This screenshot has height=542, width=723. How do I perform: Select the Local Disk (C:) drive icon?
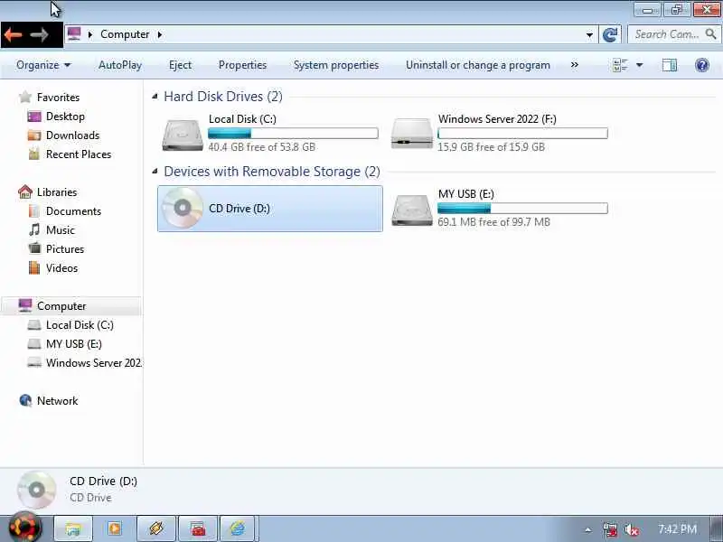pyautogui.click(x=183, y=134)
